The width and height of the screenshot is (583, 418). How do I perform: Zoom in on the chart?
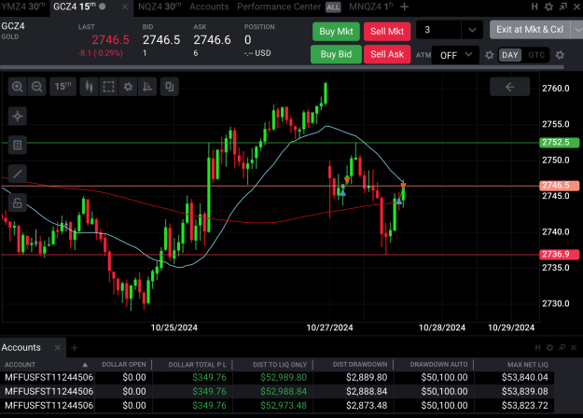tap(18, 87)
